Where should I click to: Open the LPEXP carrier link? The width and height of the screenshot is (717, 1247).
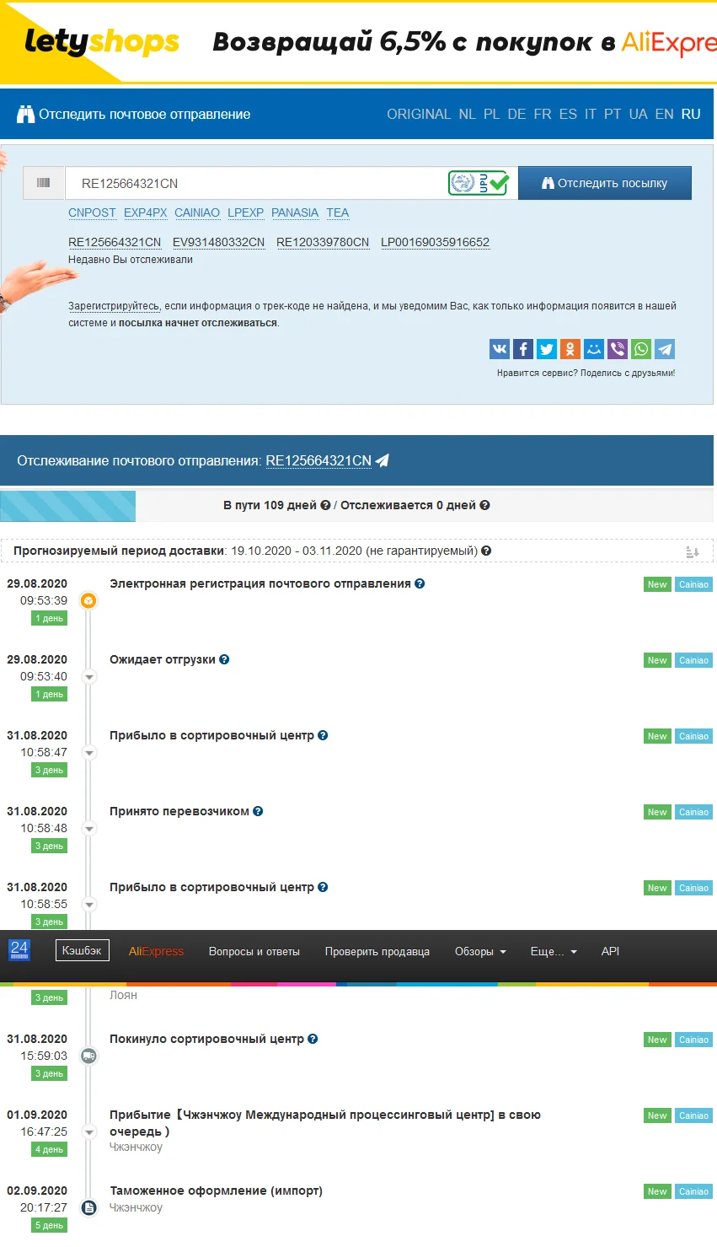click(245, 212)
